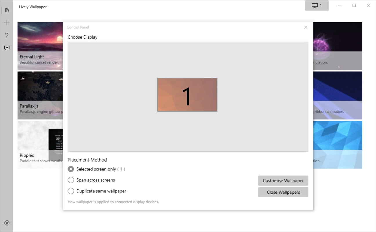Open the Help question mark icon
The height and width of the screenshot is (232, 376).
coord(7,35)
